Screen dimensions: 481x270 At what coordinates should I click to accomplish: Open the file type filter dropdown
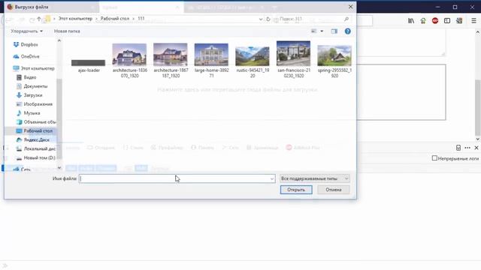(315, 178)
